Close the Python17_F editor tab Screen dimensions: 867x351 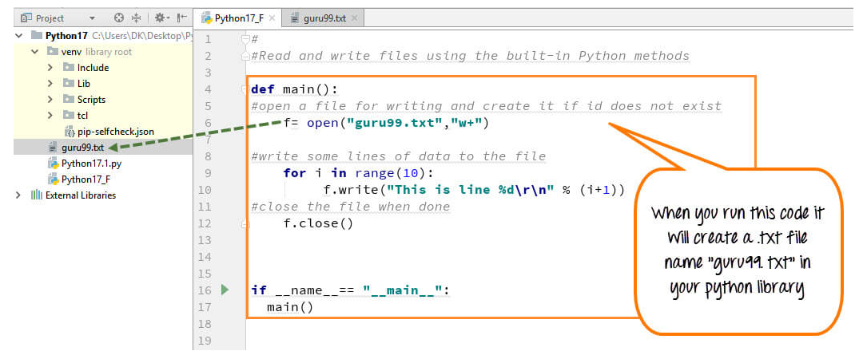tap(272, 18)
